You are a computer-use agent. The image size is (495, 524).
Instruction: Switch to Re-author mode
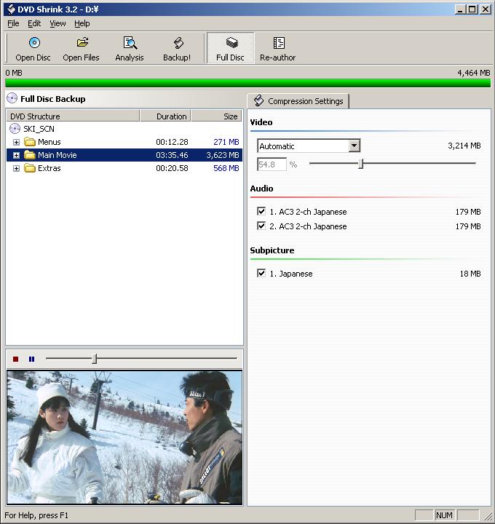point(278,49)
